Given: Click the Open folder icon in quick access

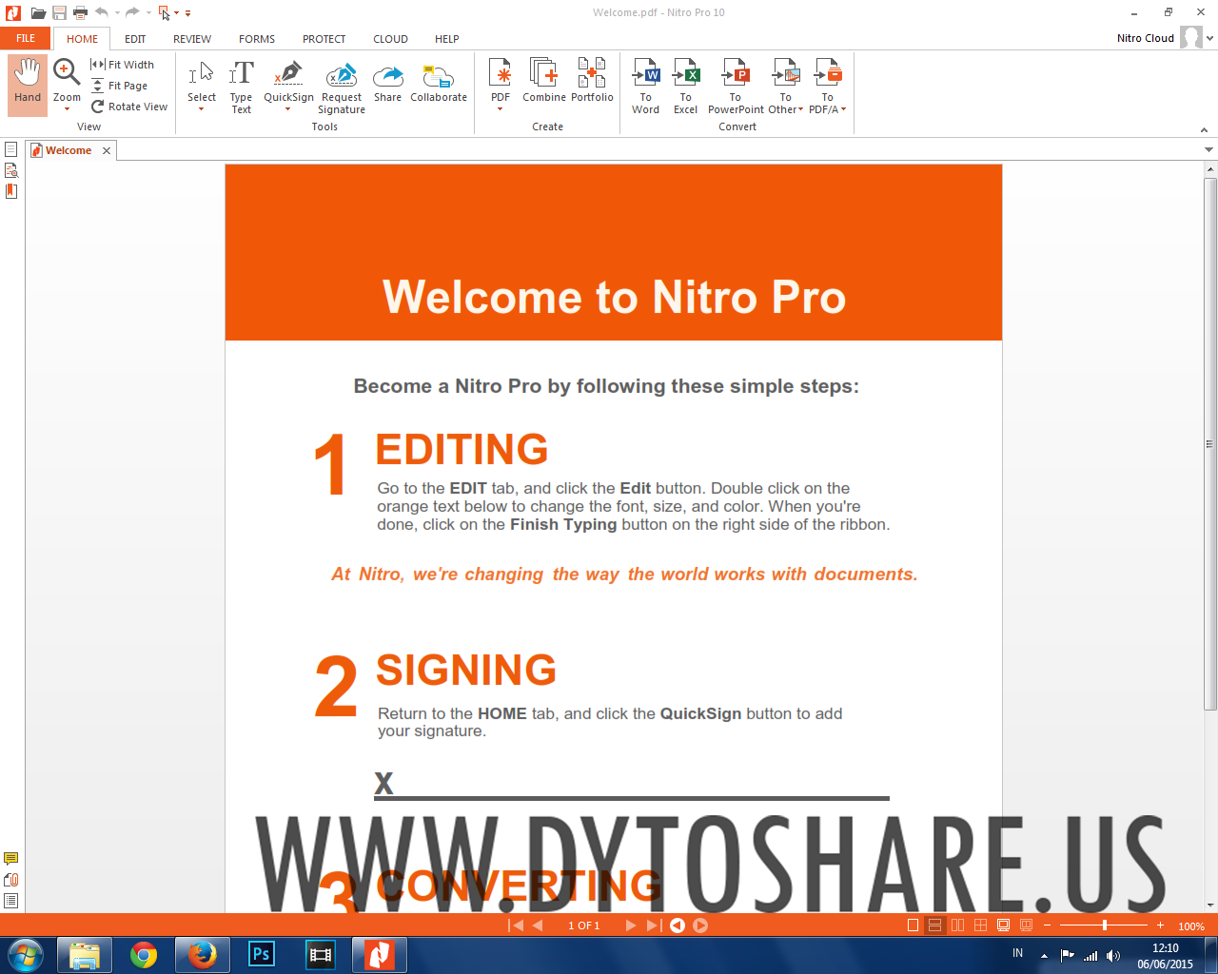Looking at the screenshot, I should tap(38, 13).
